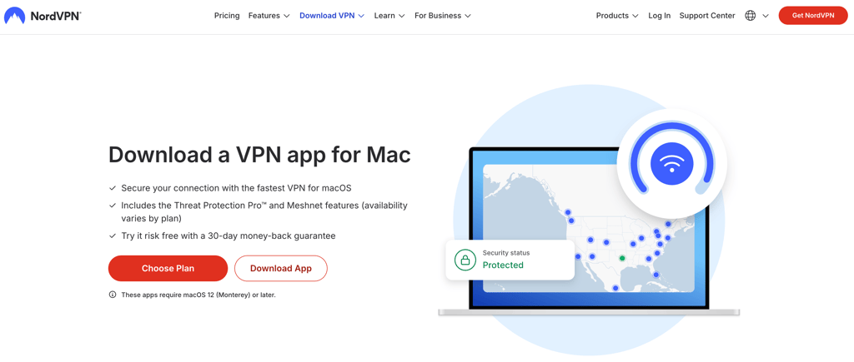Expand the Features menu
Image resolution: width=854 pixels, height=362 pixels.
(x=269, y=16)
